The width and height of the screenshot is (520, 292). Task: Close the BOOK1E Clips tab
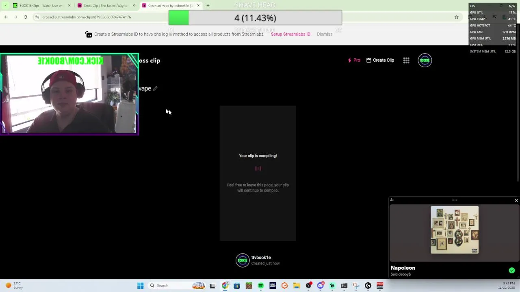pos(69,6)
